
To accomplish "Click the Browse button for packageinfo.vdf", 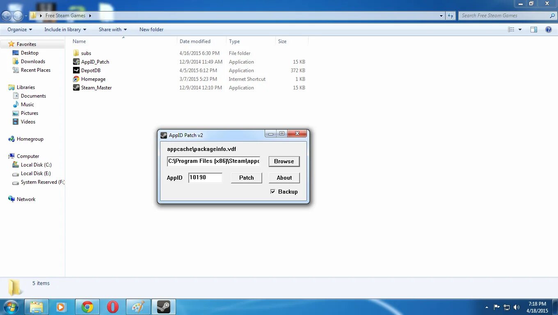I will point(284,161).
